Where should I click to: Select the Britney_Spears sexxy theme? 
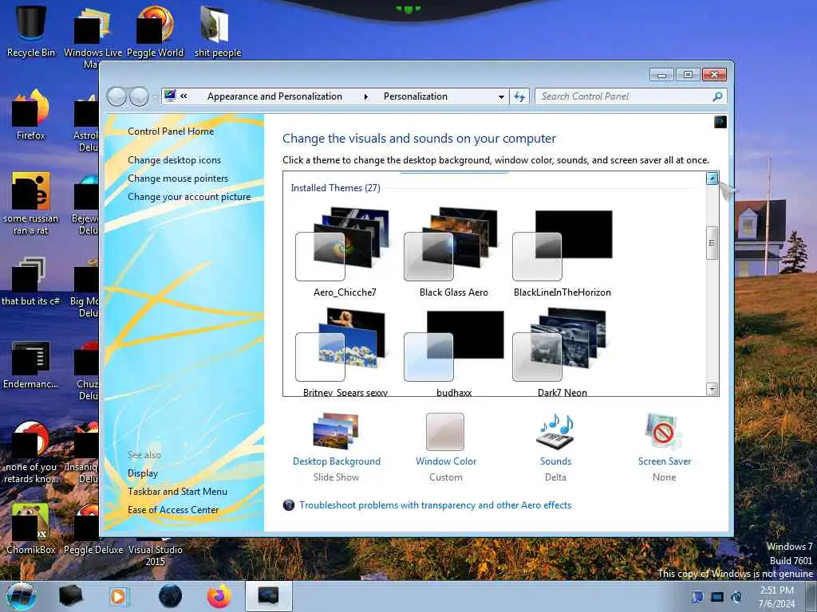pos(345,351)
